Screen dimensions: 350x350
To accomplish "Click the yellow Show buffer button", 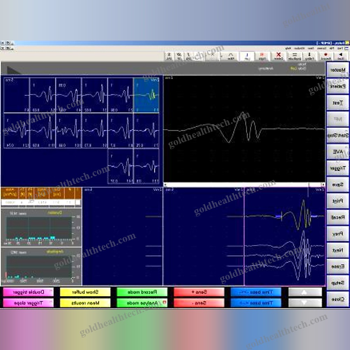I will (x=85, y=292).
